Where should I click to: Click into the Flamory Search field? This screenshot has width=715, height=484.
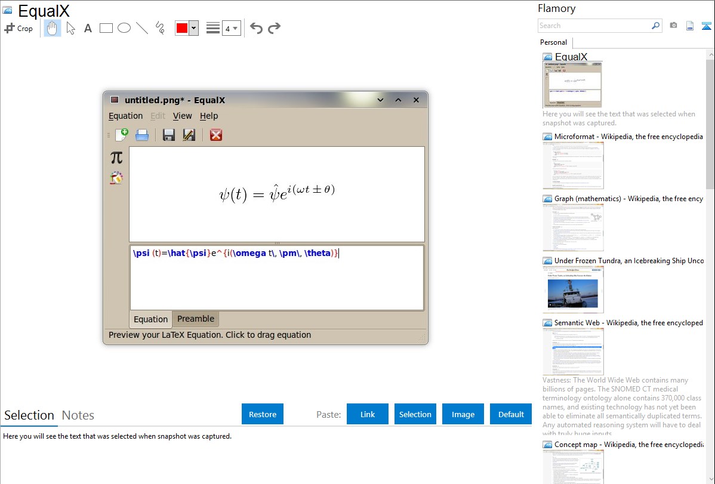(594, 26)
